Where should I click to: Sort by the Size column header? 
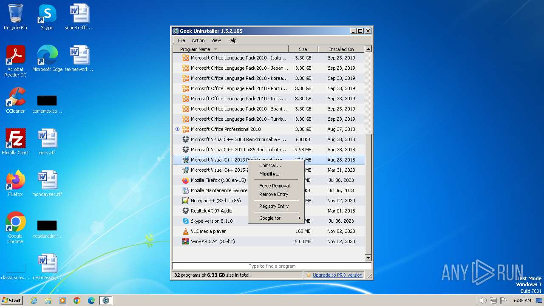(303, 49)
